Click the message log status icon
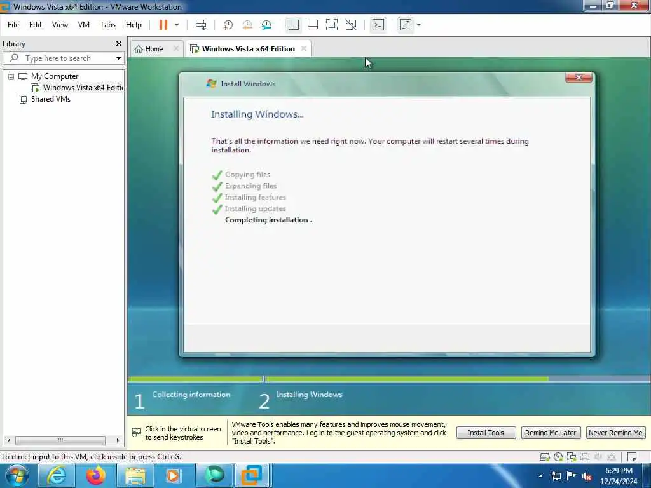The height and width of the screenshot is (488, 651). (x=632, y=457)
